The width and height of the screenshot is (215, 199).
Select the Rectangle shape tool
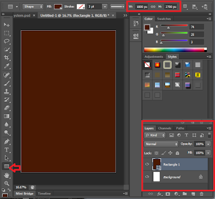coord(6,166)
